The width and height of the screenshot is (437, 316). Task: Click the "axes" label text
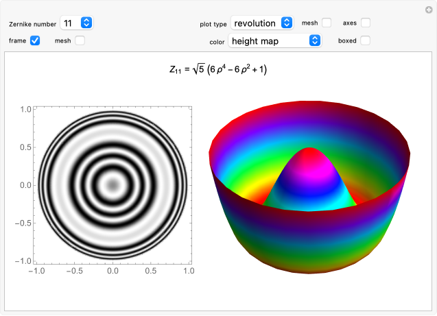click(349, 24)
